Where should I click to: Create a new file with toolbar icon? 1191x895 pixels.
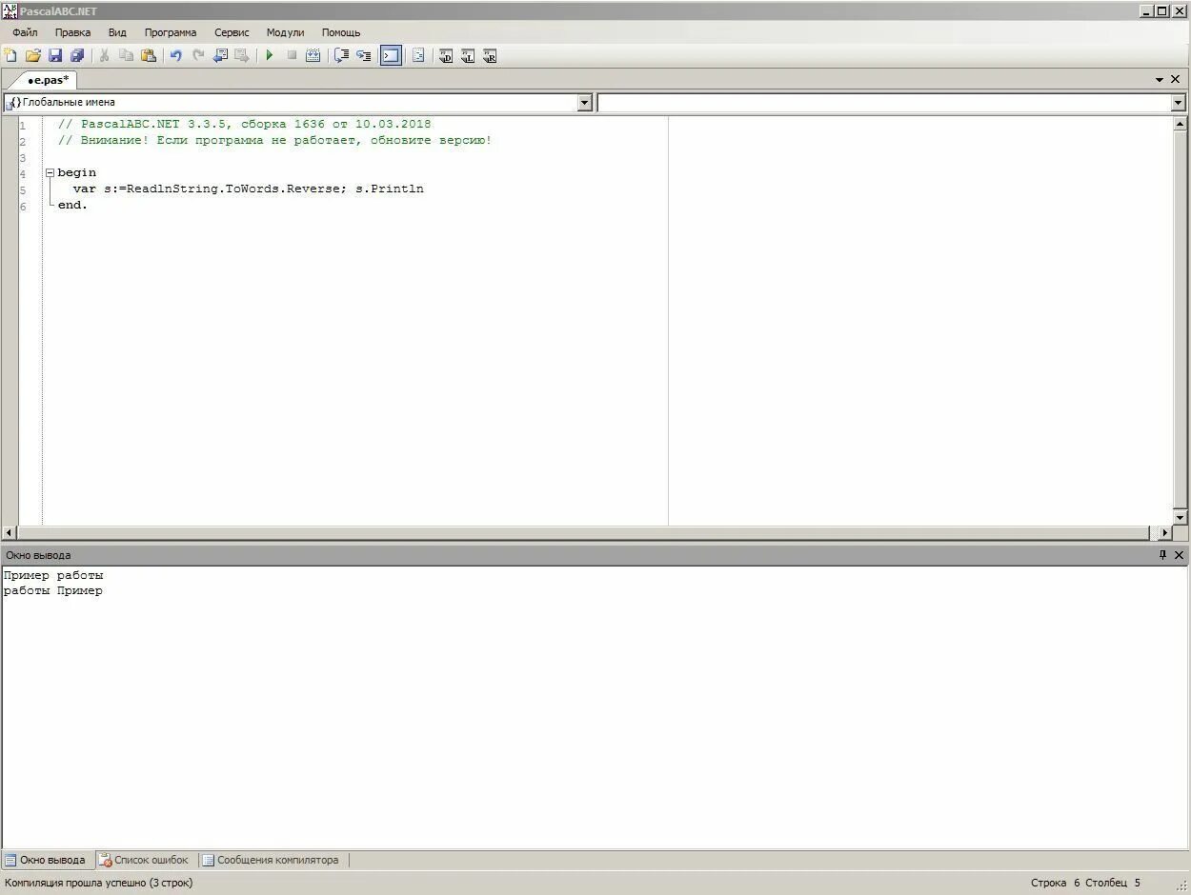coord(10,56)
